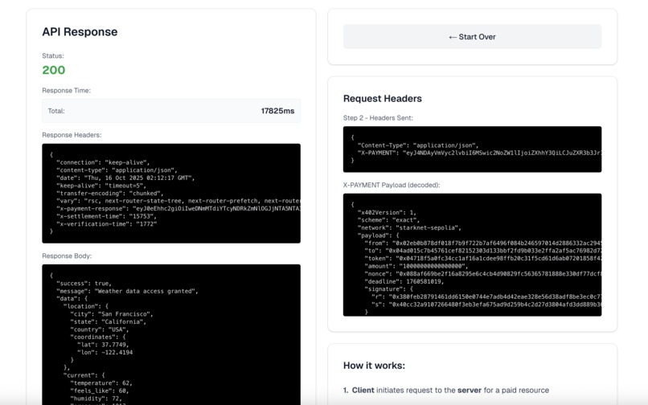Click the "Step 2 - Headers Sent:" label
The height and width of the screenshot is (405, 648).
[378, 118]
